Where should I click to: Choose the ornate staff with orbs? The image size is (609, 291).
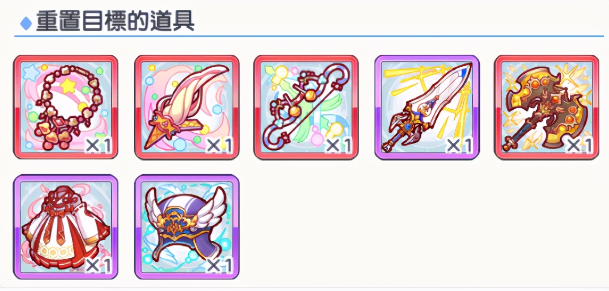coord(306,107)
